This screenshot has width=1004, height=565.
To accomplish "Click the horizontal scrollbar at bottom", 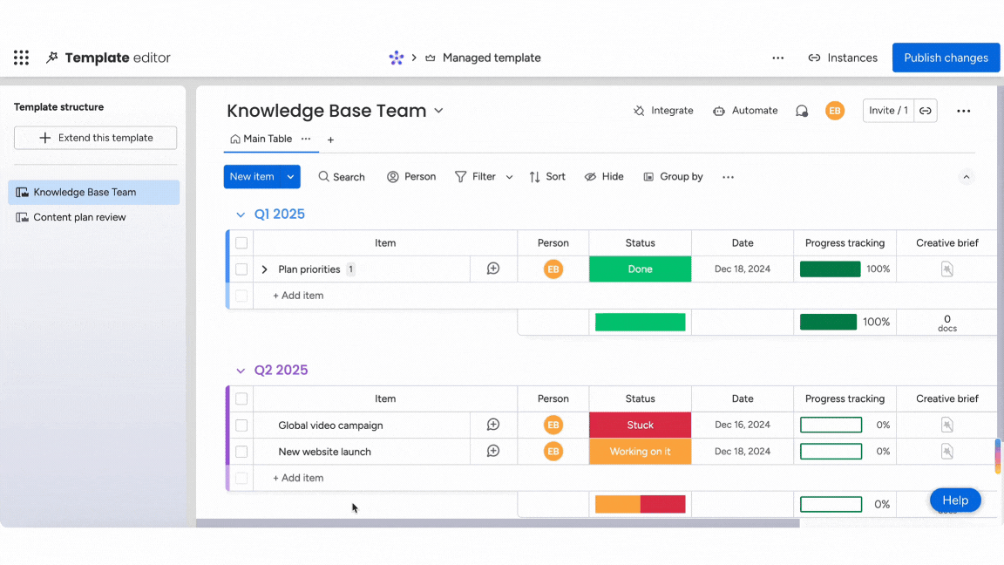I will click(x=498, y=523).
